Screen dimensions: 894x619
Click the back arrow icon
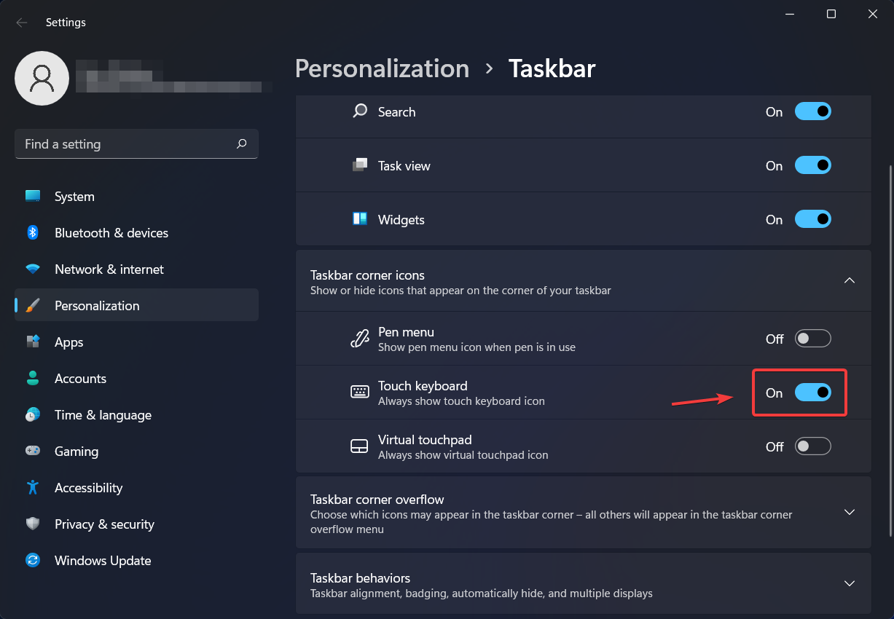[x=22, y=23]
